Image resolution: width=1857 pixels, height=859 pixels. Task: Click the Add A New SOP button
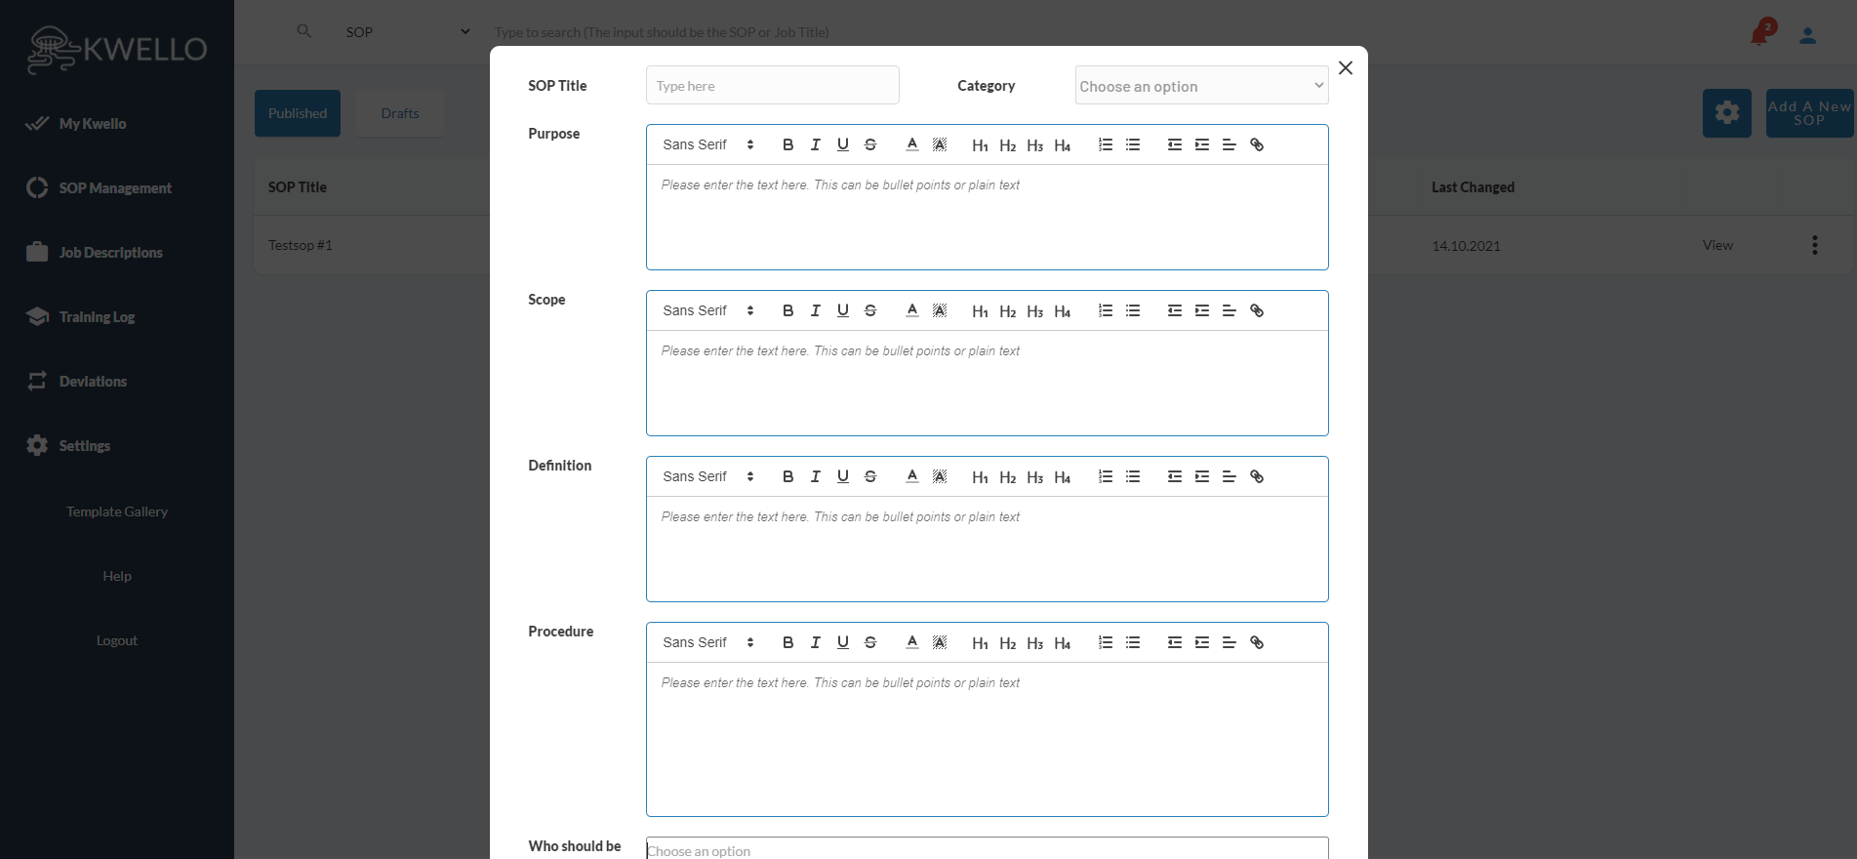point(1808,113)
